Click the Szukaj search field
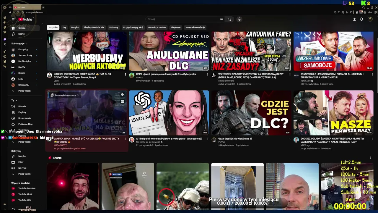This screenshot has height=213, width=378. 185,19
